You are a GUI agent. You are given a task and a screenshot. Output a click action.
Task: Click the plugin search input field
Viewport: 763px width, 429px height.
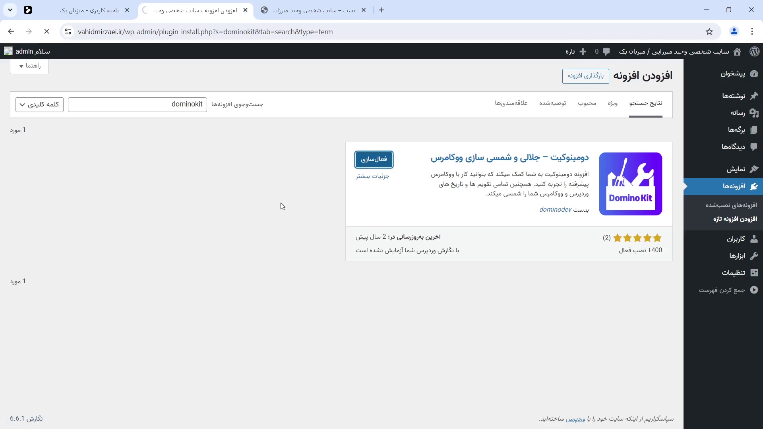click(137, 104)
